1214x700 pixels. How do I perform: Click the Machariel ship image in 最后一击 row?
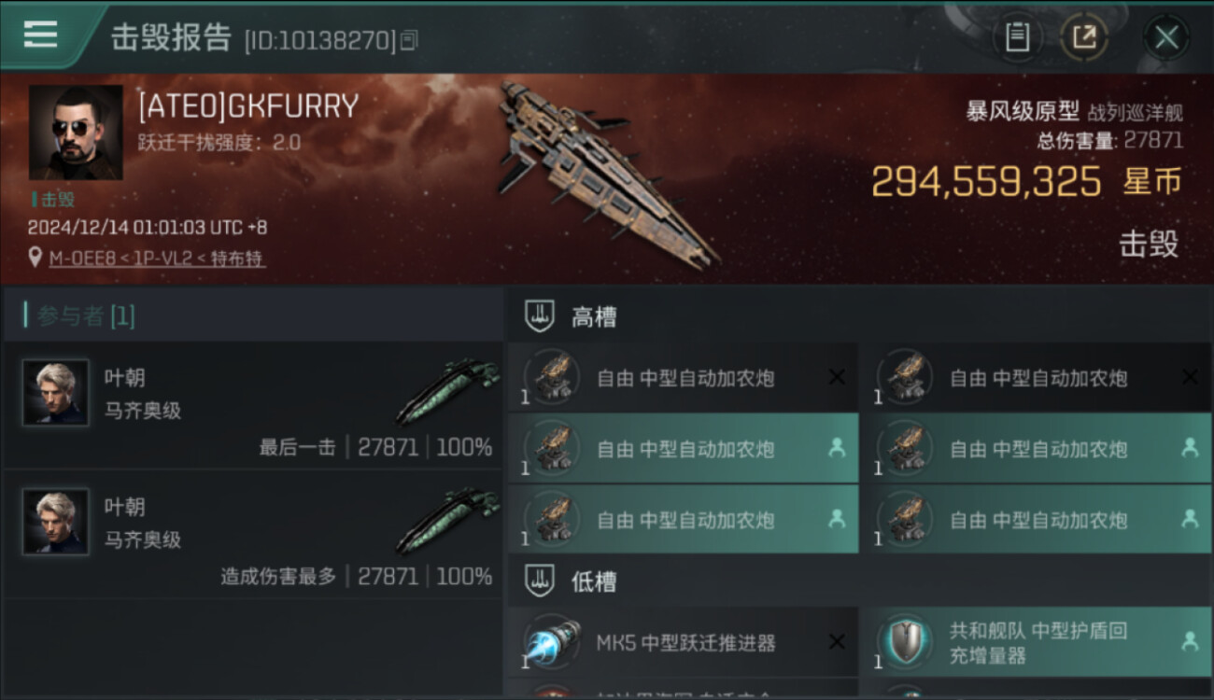448,392
